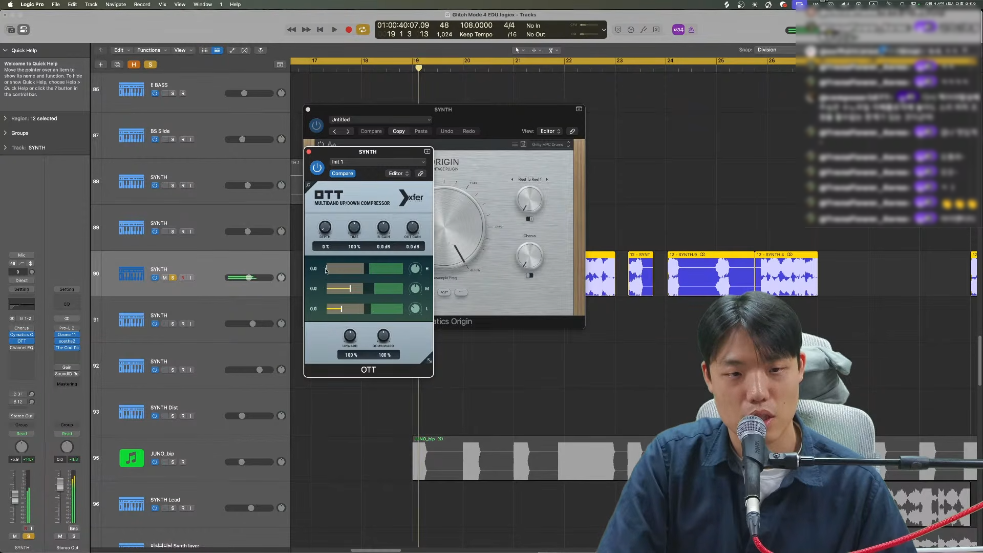Open the Mix menu
This screenshot has width=983, height=553.
(162, 4)
